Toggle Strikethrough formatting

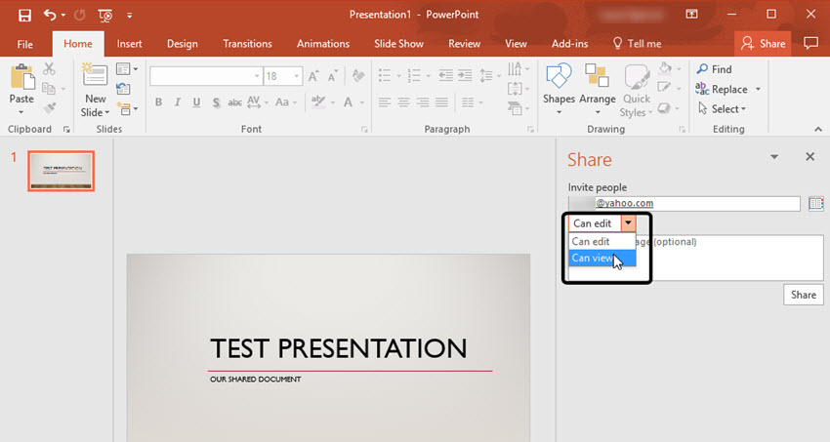[234, 102]
